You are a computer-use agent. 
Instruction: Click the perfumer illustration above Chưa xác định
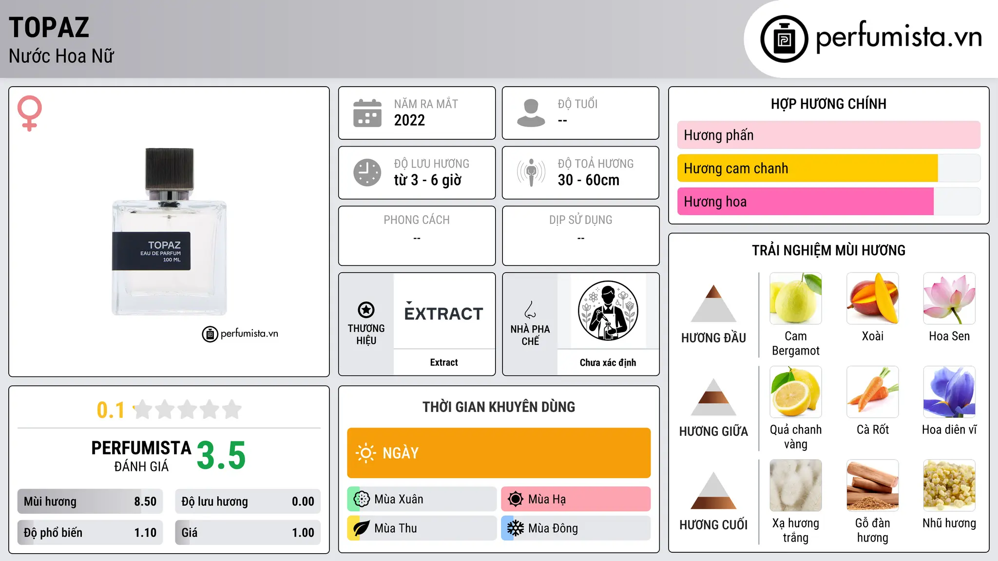tap(608, 311)
